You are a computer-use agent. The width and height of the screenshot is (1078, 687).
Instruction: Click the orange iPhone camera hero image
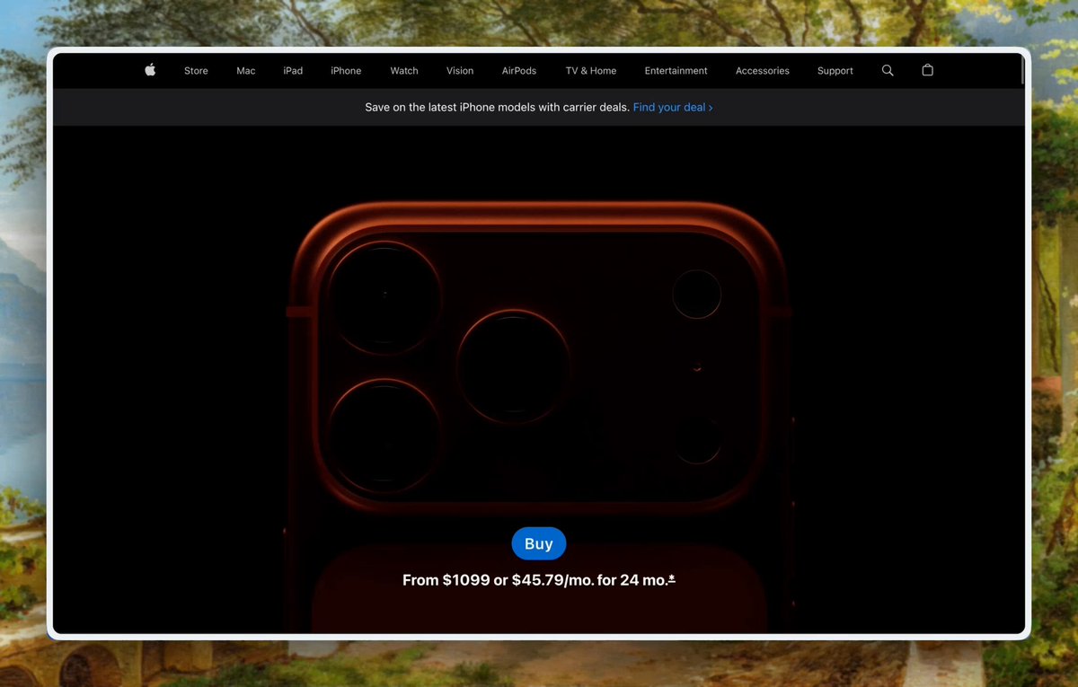point(539,359)
